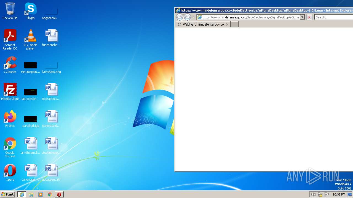
Task: Click the network status tray icon
Action: click(320, 194)
